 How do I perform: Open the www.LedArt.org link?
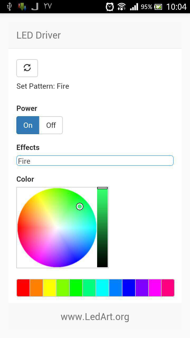click(x=95, y=317)
